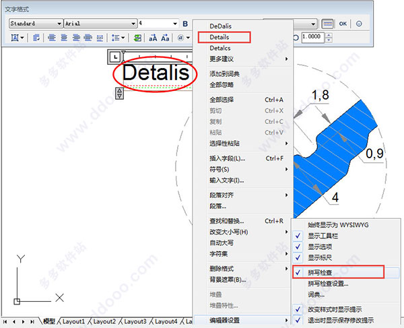The width and height of the screenshot is (404, 328).
Task: Click the tab-stop 'L' marker on ruler
Action: pyautogui.click(x=114, y=55)
